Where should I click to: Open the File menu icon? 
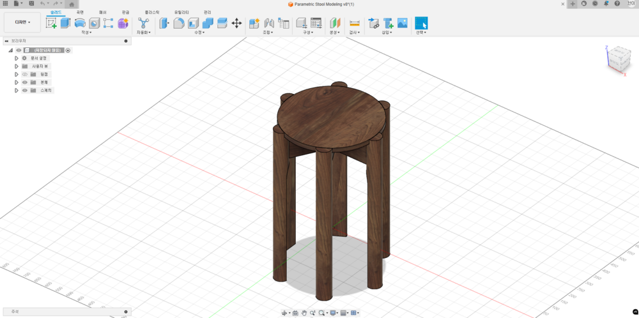pyautogui.click(x=18, y=4)
